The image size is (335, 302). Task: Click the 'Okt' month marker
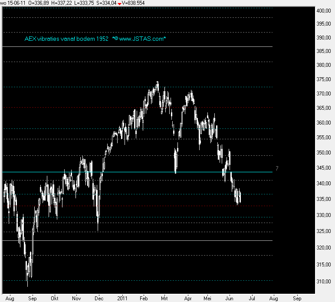tap(55, 299)
